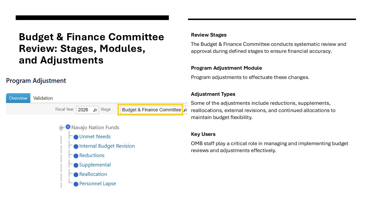The image size is (372, 209).
Task: Open the Stage Budget & Finance Committee field
Action: click(151, 110)
